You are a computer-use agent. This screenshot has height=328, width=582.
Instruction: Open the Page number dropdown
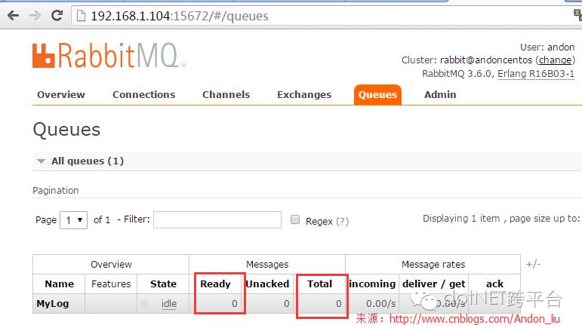click(73, 220)
